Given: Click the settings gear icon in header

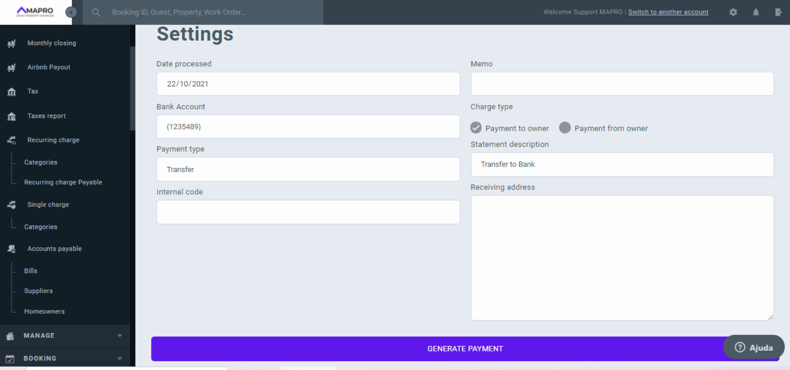Looking at the screenshot, I should click(733, 12).
